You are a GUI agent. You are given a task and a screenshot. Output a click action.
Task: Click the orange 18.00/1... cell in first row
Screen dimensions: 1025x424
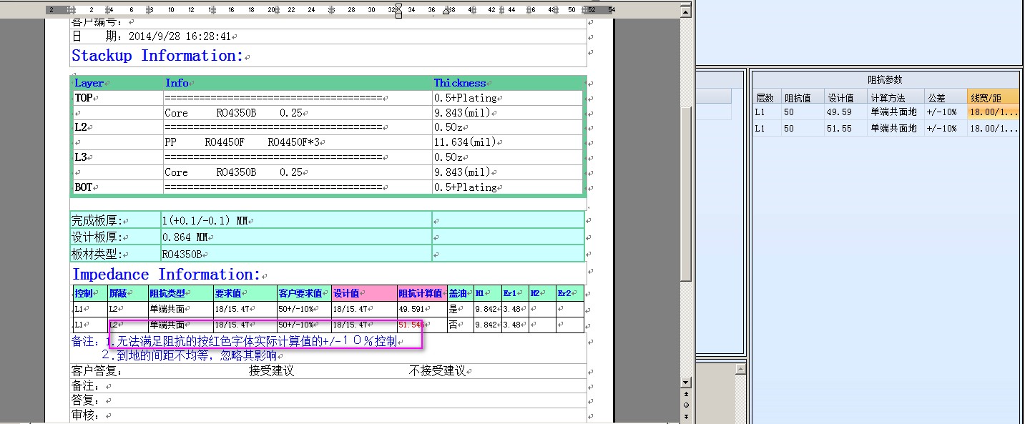coord(993,112)
